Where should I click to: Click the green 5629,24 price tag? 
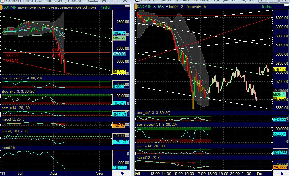coord(279,95)
